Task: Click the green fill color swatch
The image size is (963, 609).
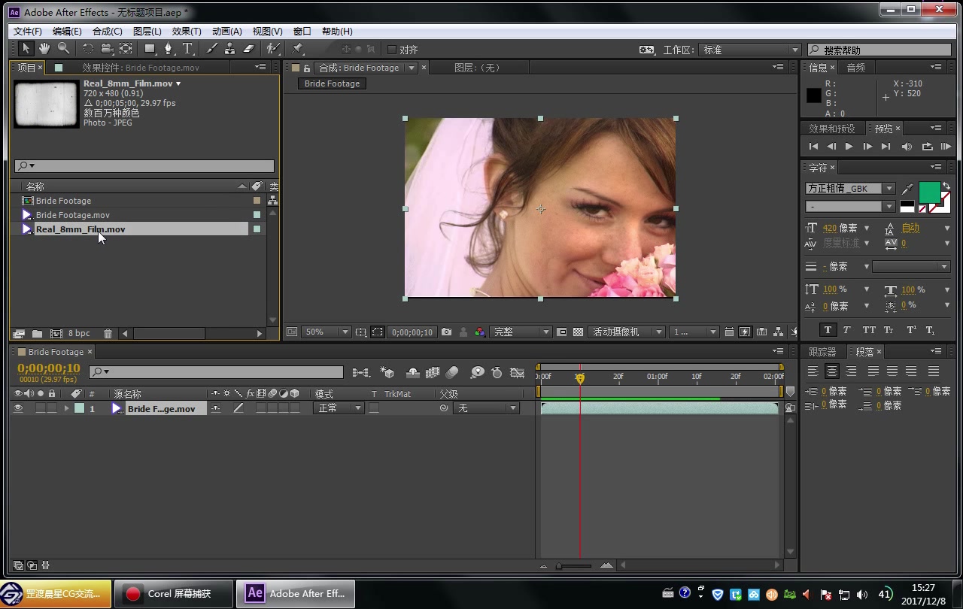Action: coord(929,192)
